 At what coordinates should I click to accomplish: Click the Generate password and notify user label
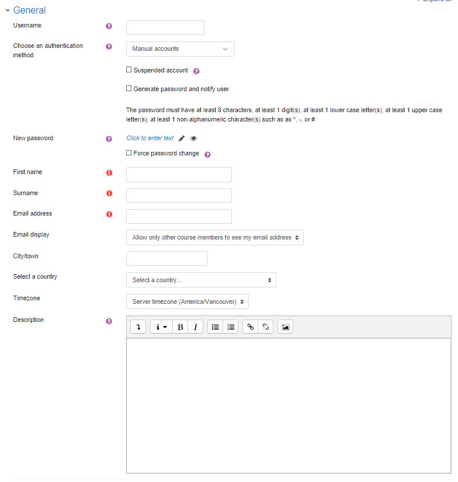pyautogui.click(x=181, y=89)
